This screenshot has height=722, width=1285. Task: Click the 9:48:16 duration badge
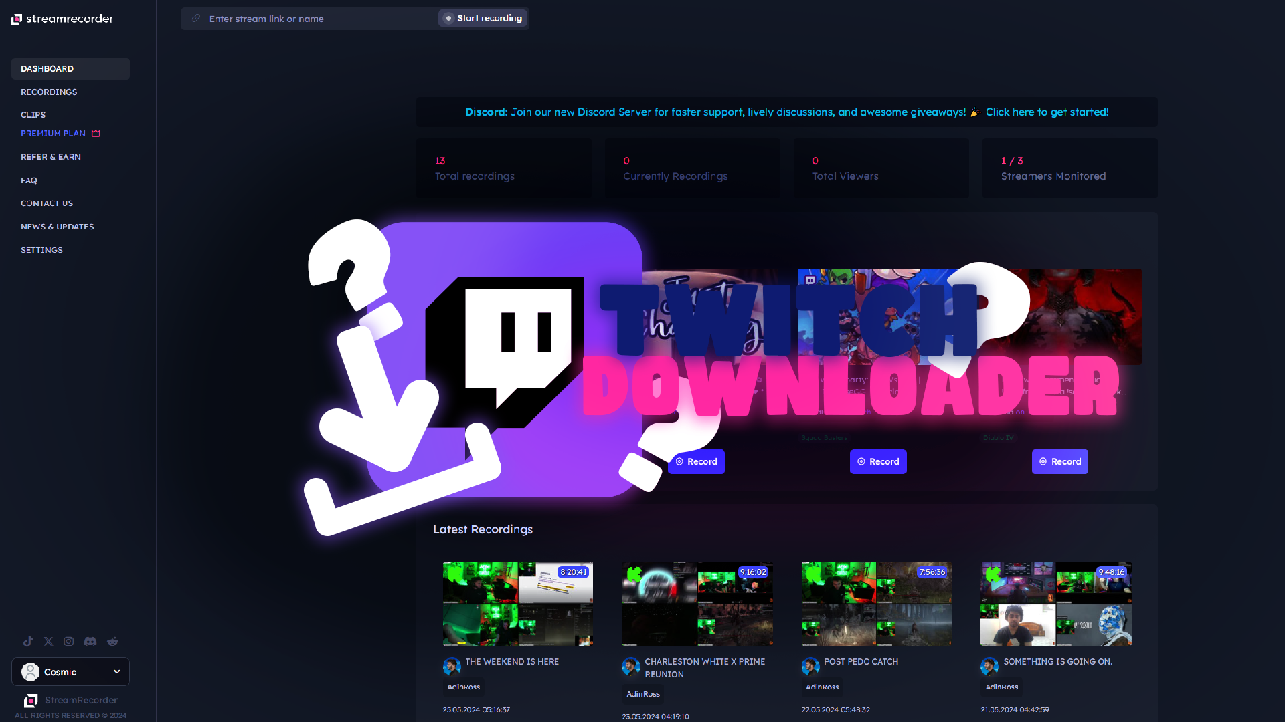pyautogui.click(x=1112, y=572)
